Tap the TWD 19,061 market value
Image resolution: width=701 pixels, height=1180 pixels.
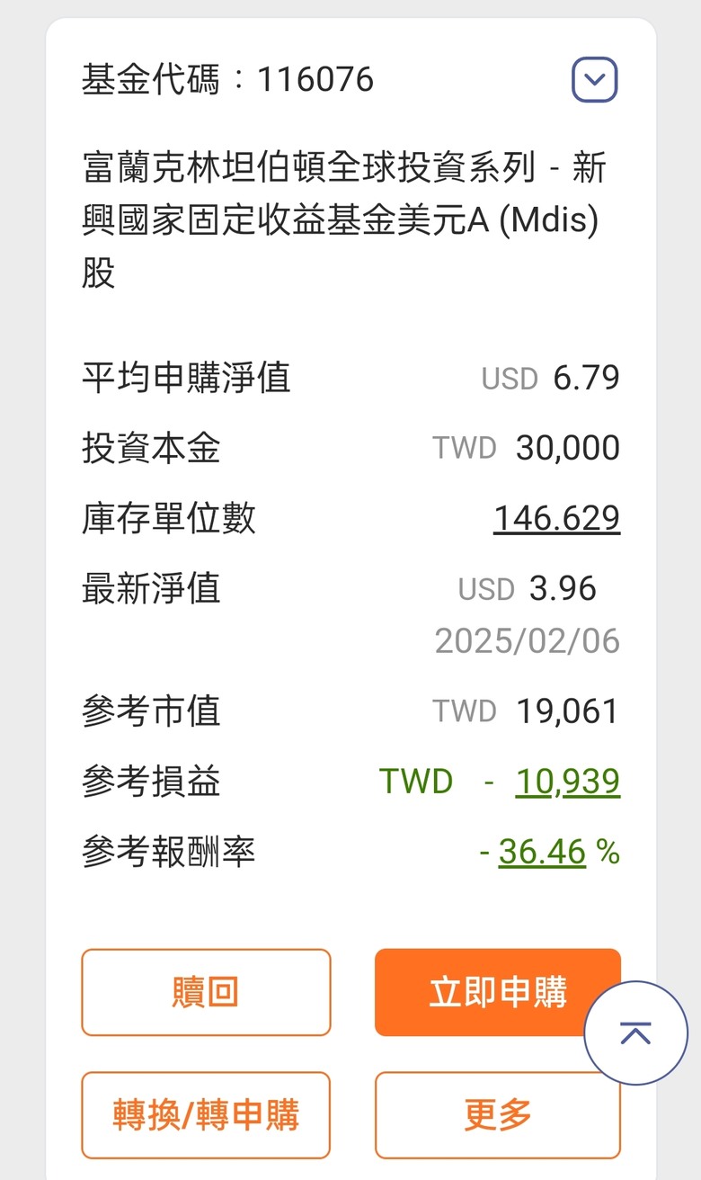coord(527,711)
